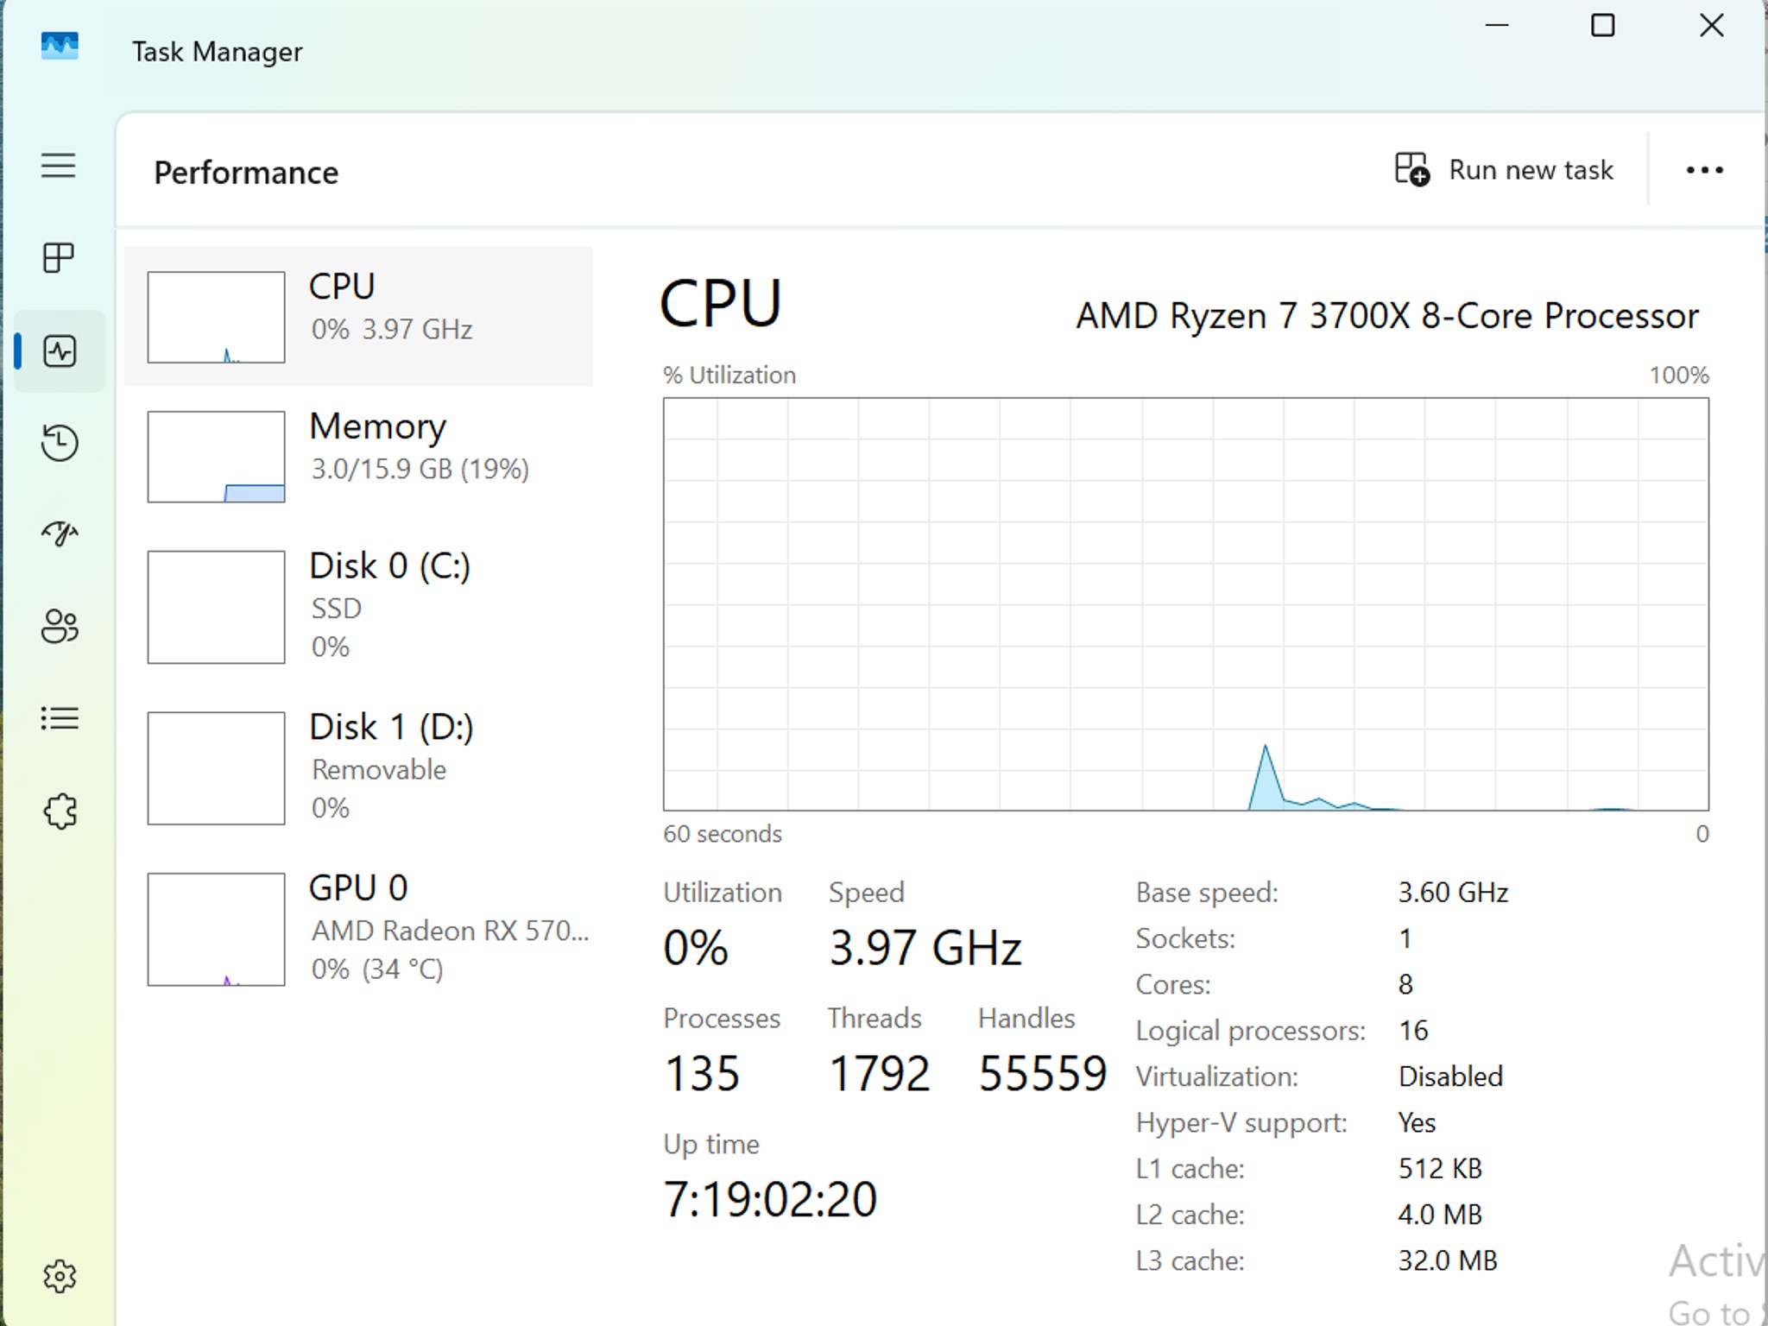Open Task Manager Settings gear

(x=59, y=1275)
